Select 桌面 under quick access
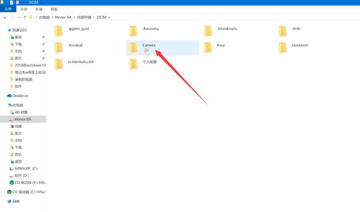Screen dimensions: 360x212 point(18,37)
